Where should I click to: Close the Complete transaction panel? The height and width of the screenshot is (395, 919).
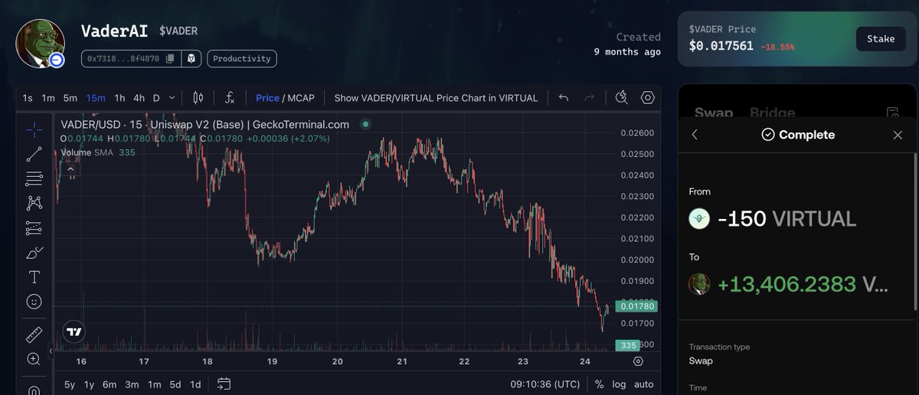[898, 135]
